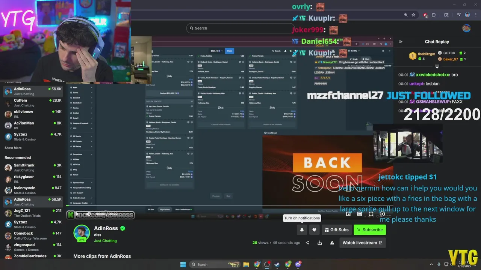Open SamXFrank in the Recommended list
Screen dimensions: 481x270
[33, 168]
